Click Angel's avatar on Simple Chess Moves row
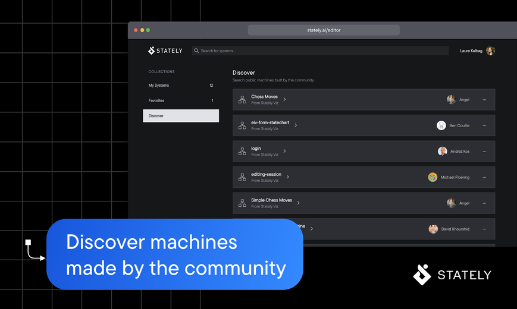Screen dimensions: 517x309 click(x=452, y=203)
